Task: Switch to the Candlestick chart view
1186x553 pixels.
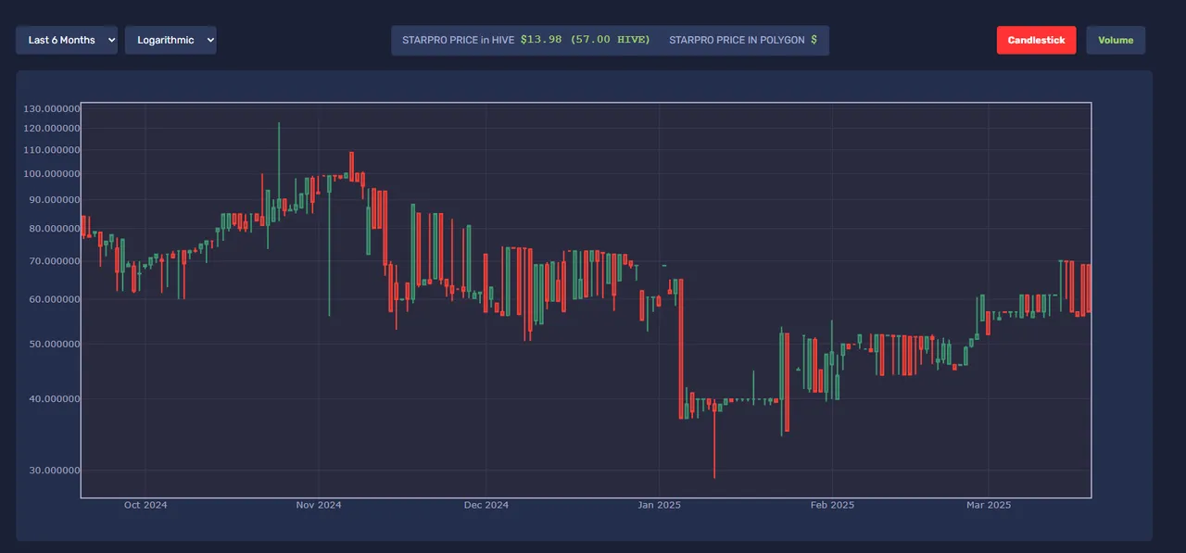Action: point(1036,40)
